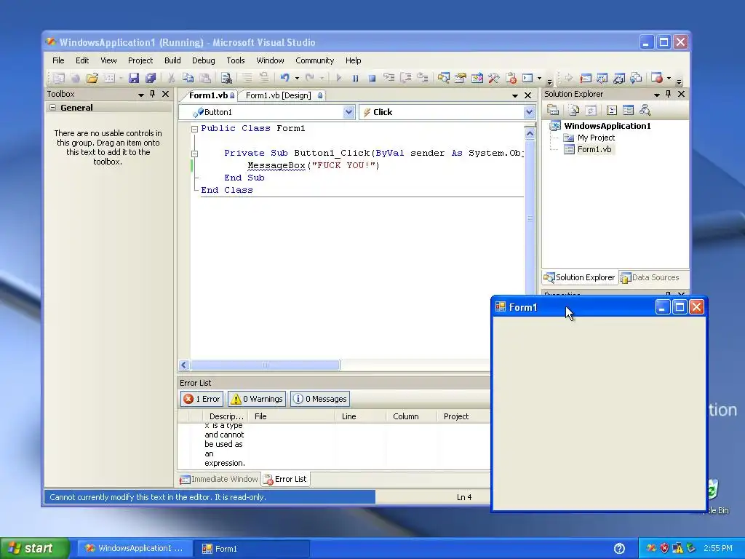Click the Save All toolbar icon

coord(151,78)
